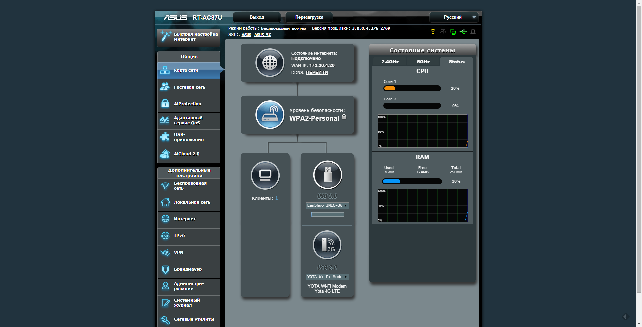Click the WPA2-Personal security level text
Viewport: 642px width, 327px height.
click(x=314, y=118)
